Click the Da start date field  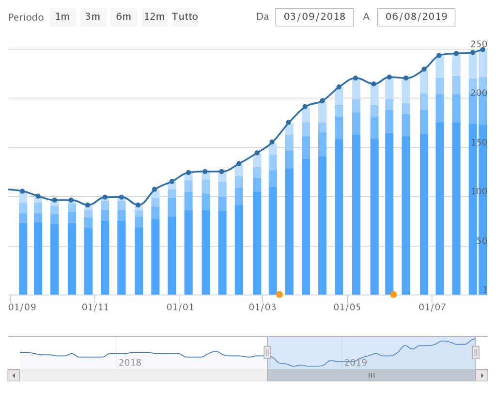click(x=314, y=17)
